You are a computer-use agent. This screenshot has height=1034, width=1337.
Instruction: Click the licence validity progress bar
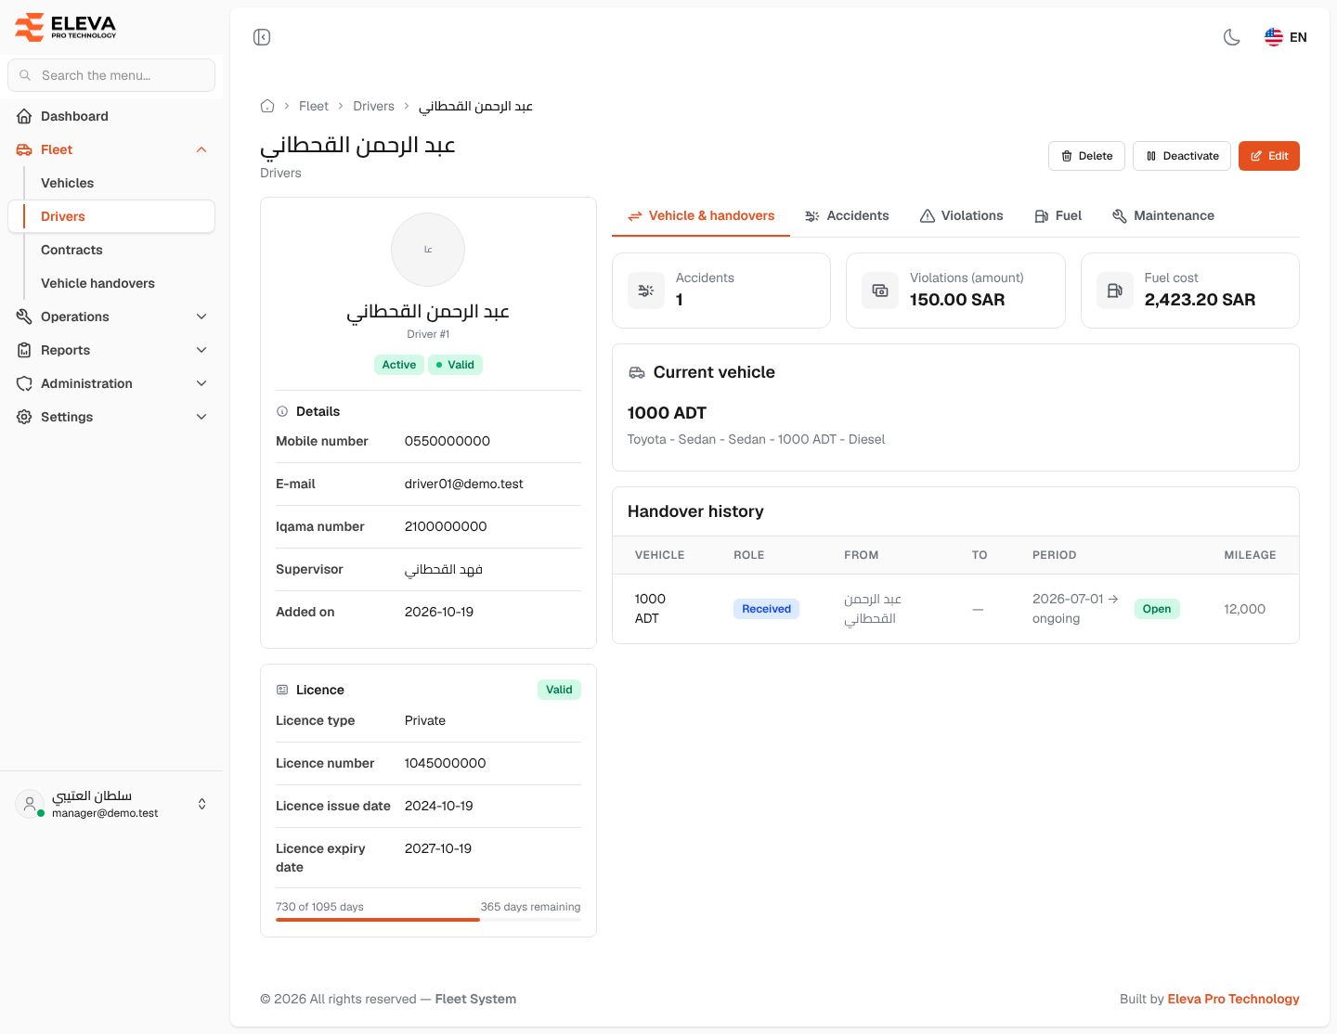click(x=428, y=920)
